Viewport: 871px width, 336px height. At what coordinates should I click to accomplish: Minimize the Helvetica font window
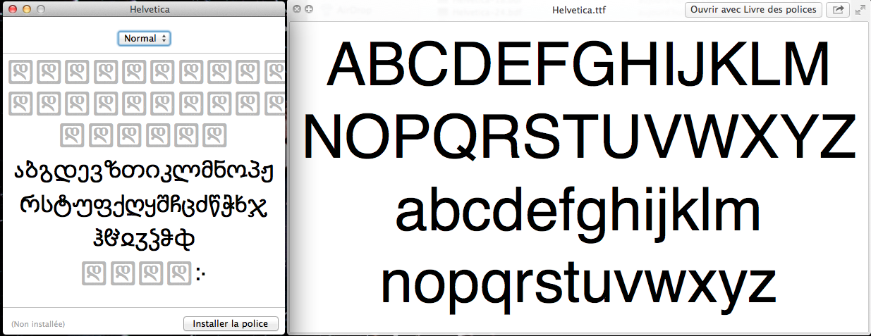pyautogui.click(x=27, y=10)
